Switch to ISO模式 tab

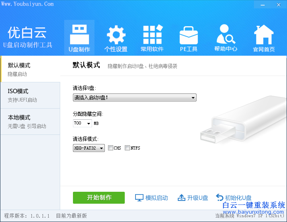pyautogui.click(x=30, y=95)
